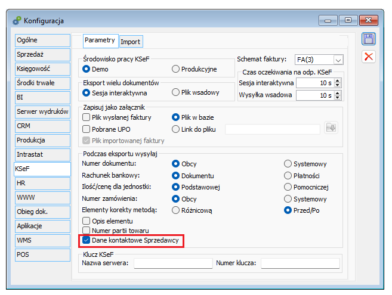
Task: Open WWW configuration section
Action: (42, 198)
